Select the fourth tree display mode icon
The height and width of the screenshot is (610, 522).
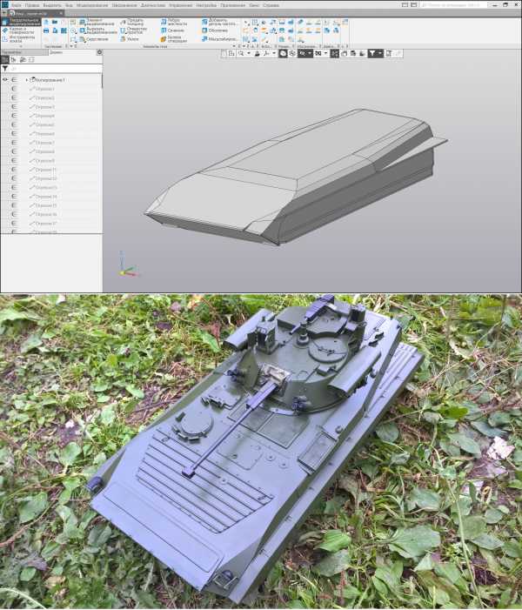tap(31, 60)
